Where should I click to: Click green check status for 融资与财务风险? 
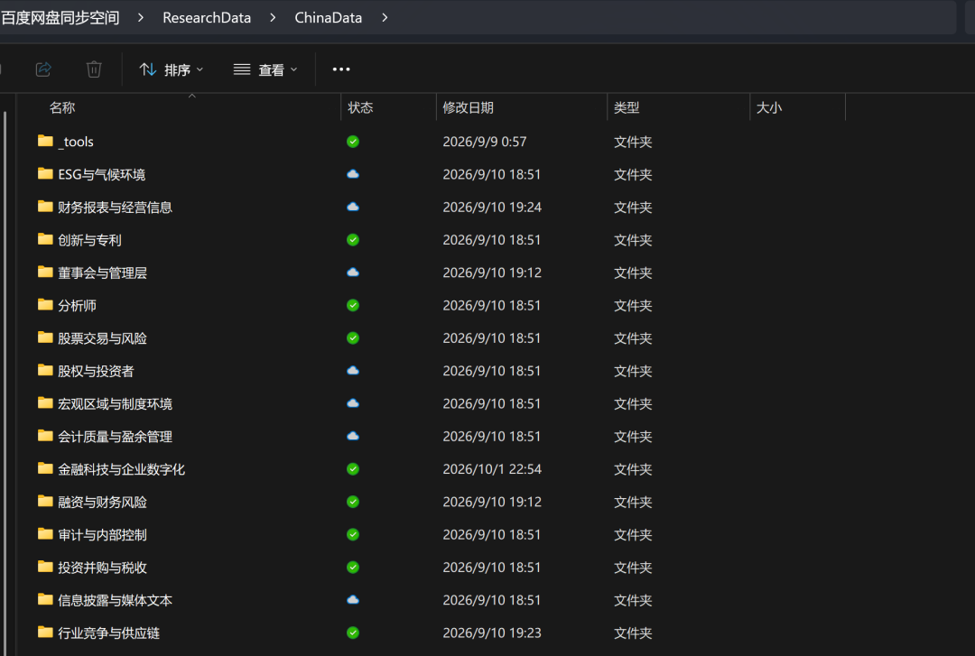pyautogui.click(x=353, y=502)
